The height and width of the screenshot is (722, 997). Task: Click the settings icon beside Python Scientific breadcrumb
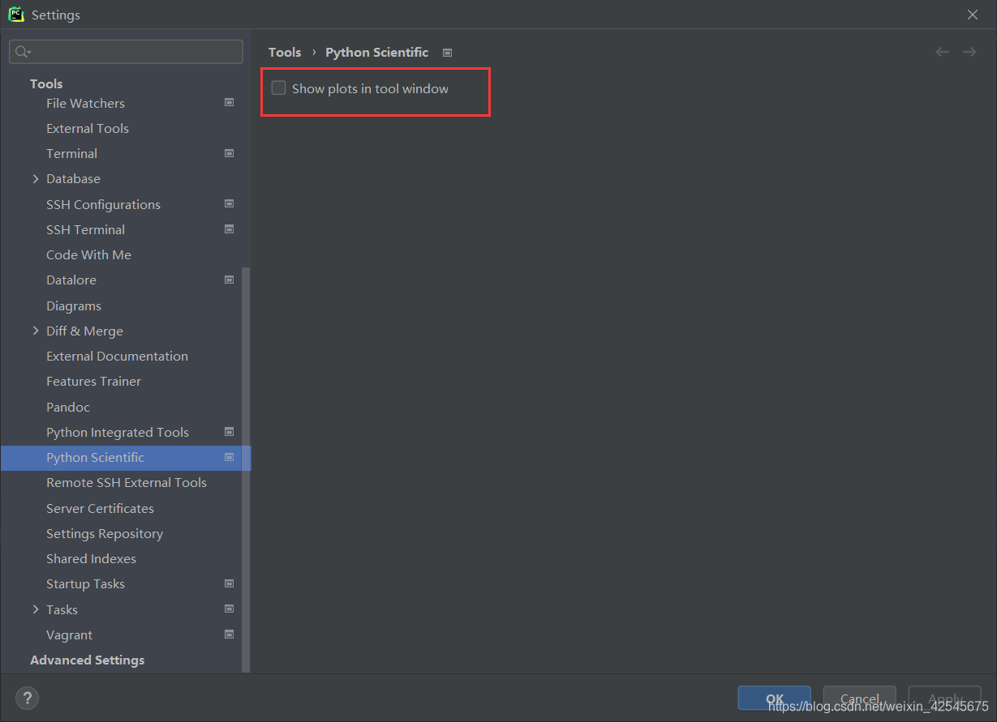point(447,52)
